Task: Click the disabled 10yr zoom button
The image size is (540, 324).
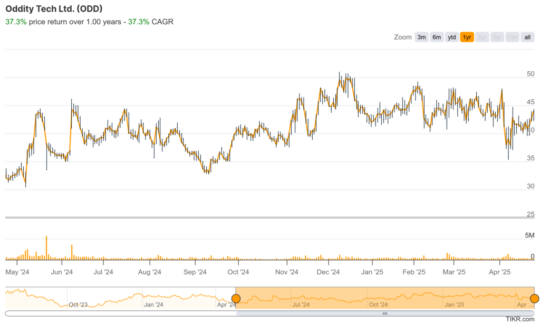Action: pos(513,37)
